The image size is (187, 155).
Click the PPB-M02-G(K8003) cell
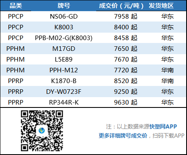pos(64,38)
